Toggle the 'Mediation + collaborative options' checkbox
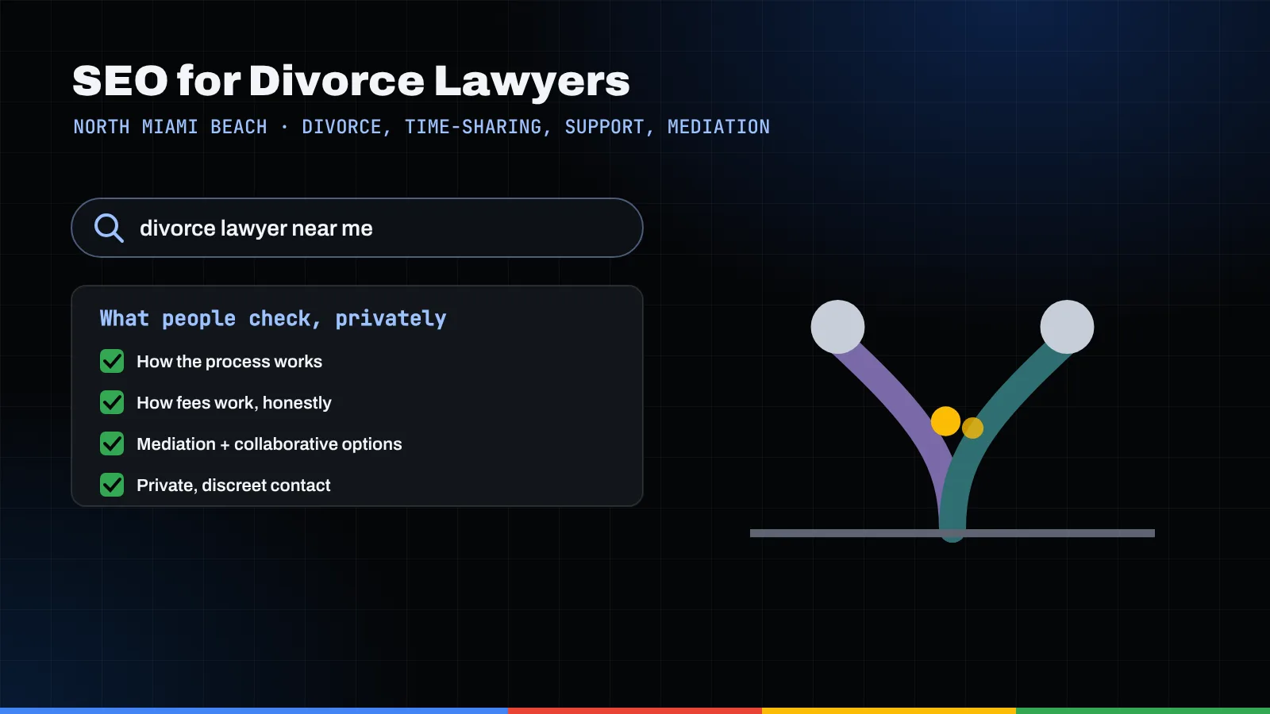The height and width of the screenshot is (714, 1270). click(x=112, y=443)
